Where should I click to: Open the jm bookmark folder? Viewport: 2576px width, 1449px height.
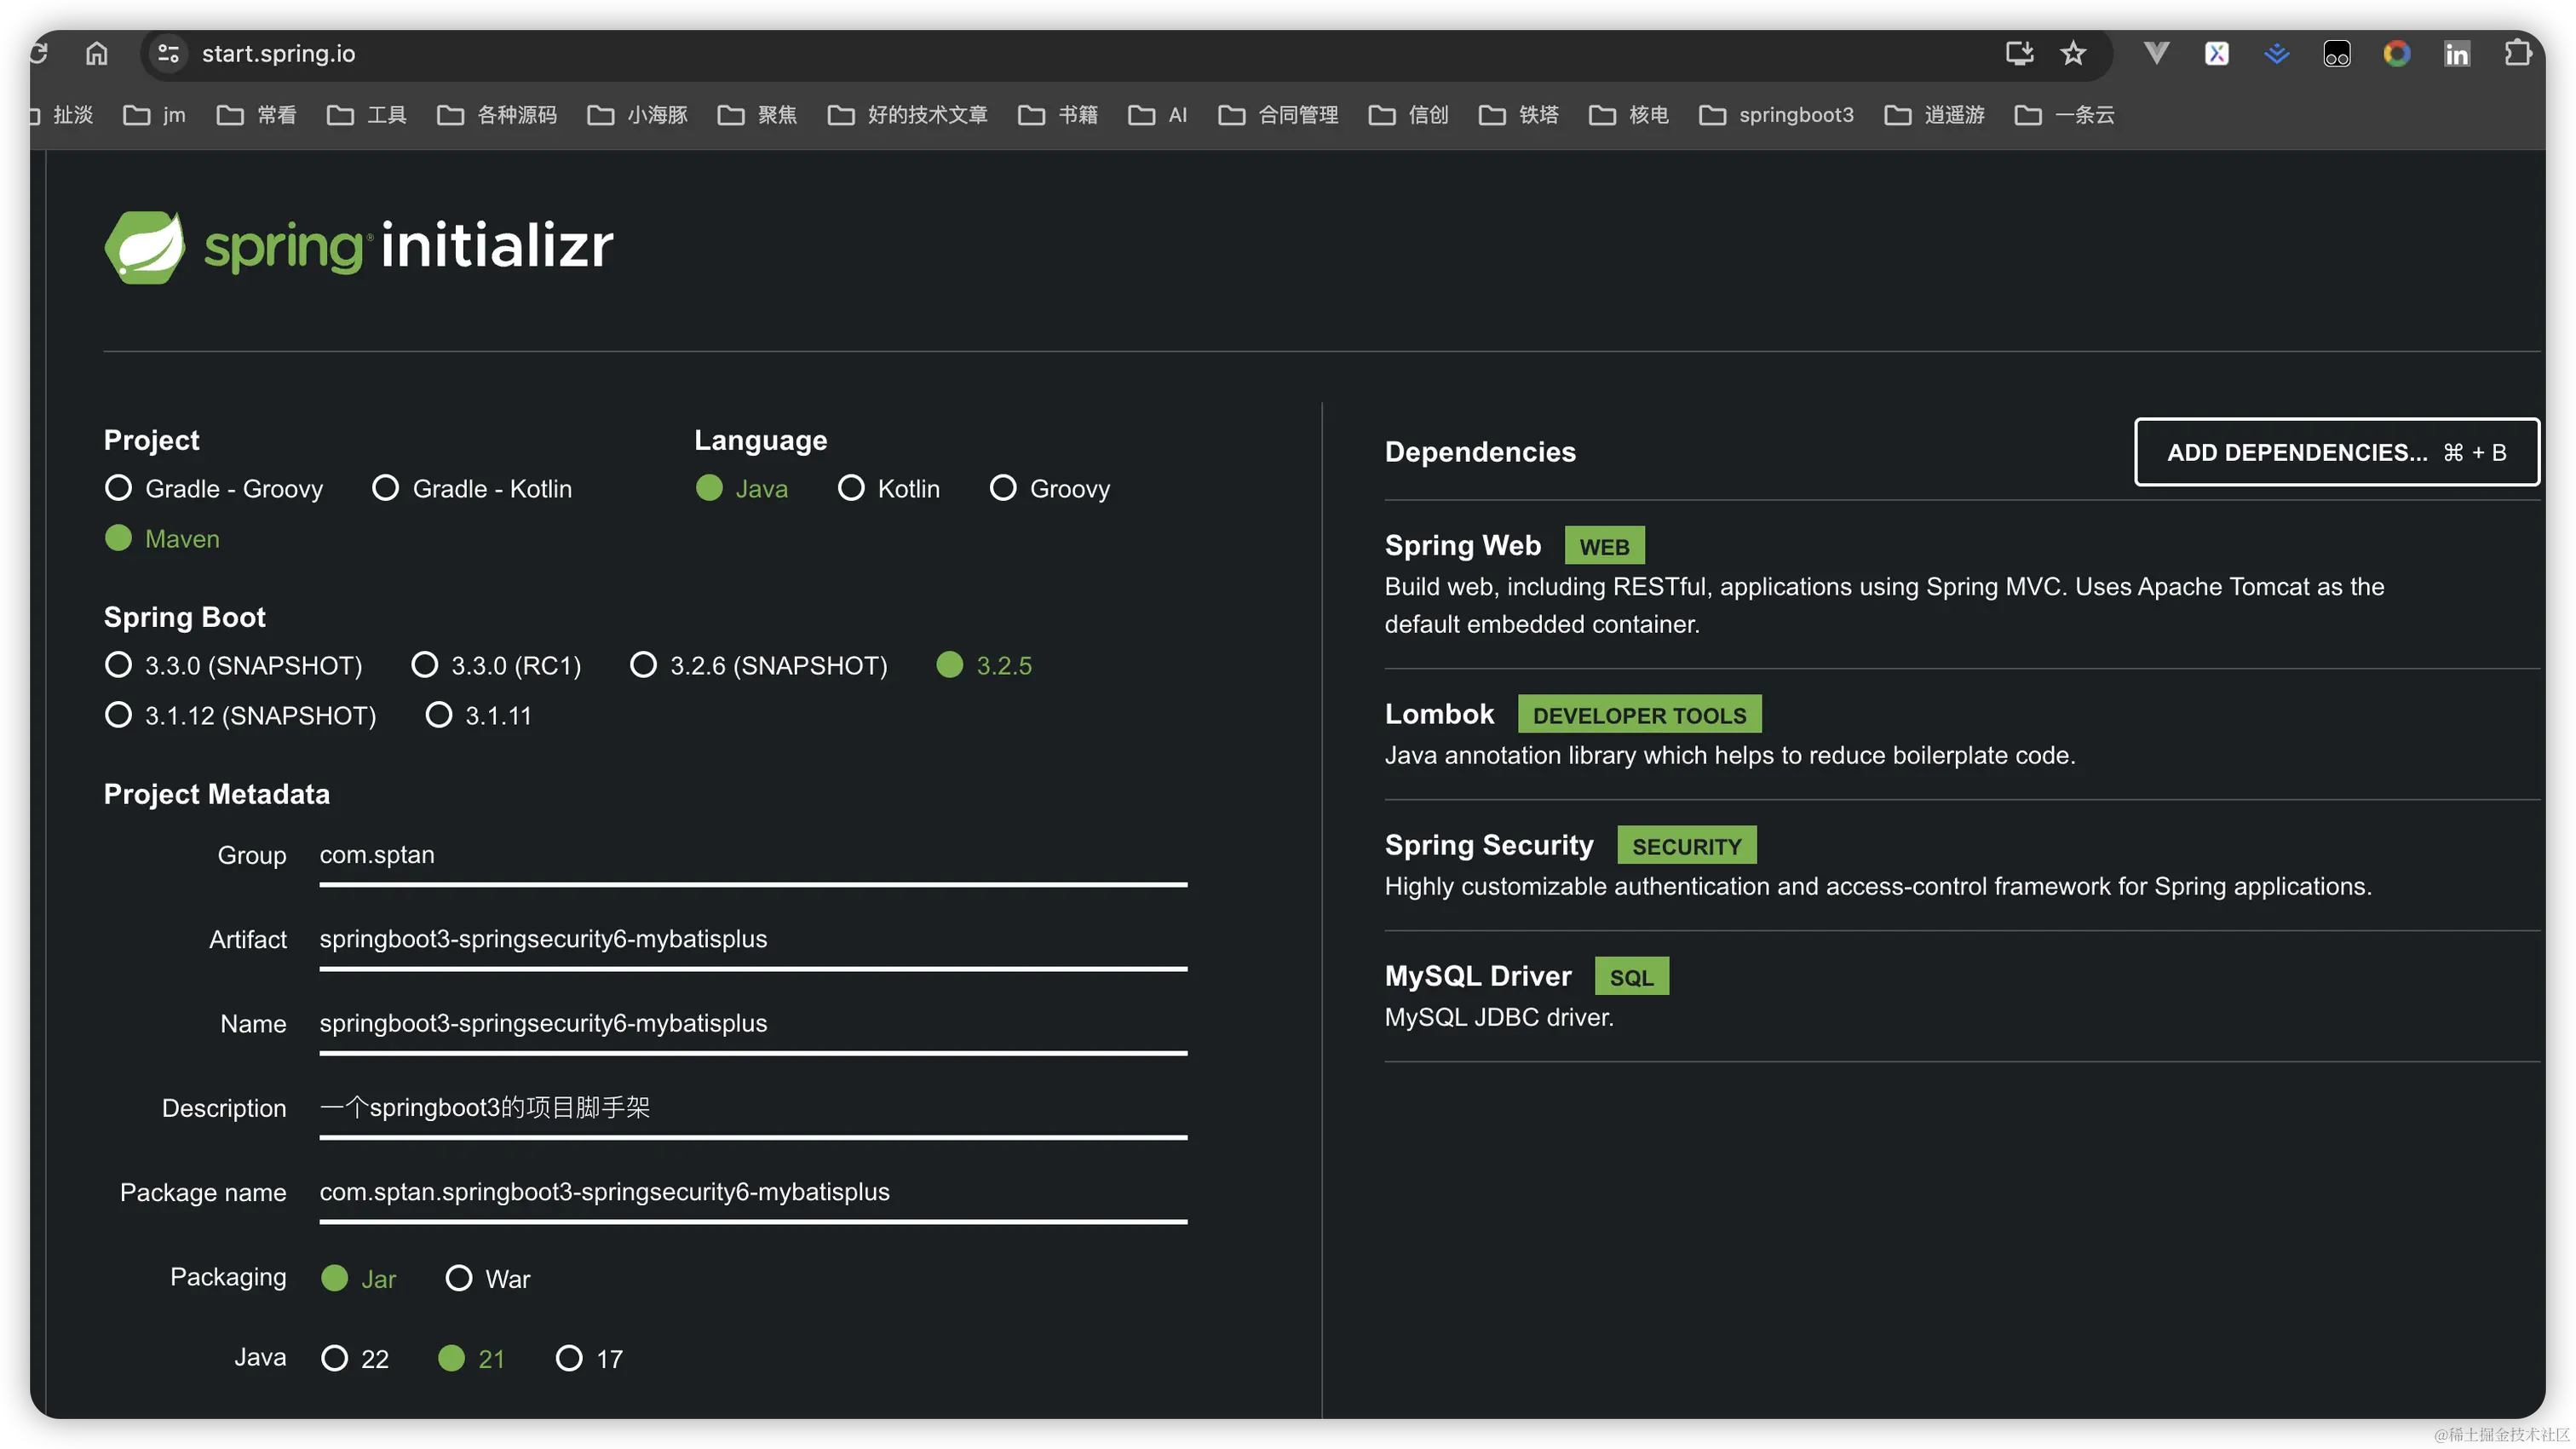[154, 115]
